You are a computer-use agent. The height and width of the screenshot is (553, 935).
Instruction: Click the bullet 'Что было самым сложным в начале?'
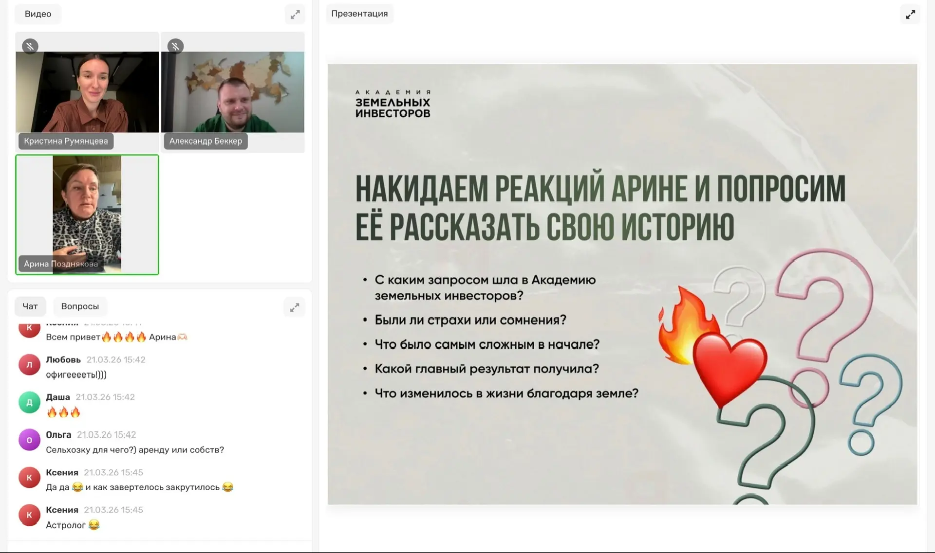(x=487, y=344)
